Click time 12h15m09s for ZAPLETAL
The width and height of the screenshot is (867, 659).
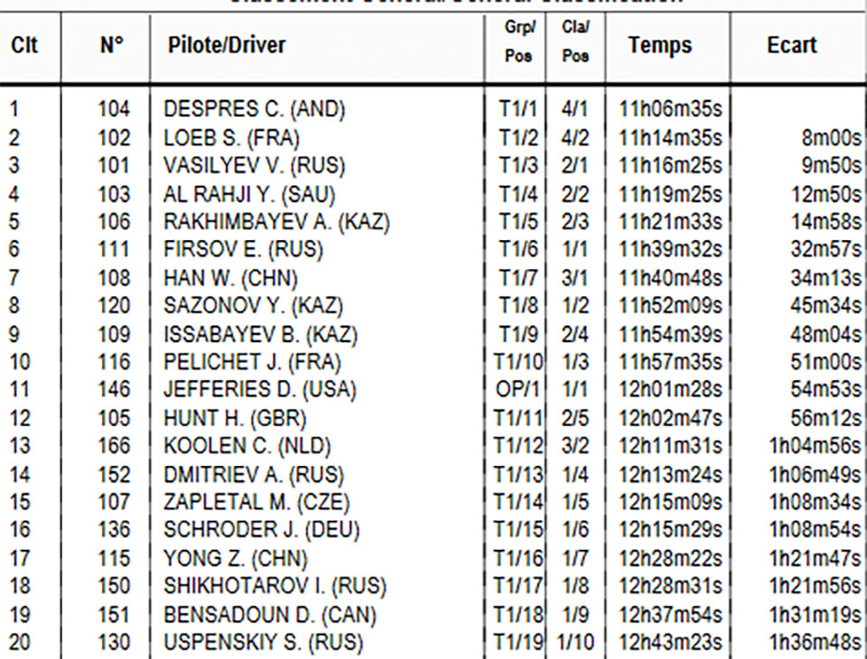[x=670, y=502]
